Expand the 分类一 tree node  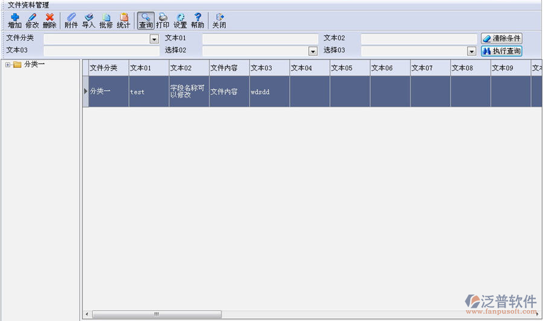[x=8, y=65]
